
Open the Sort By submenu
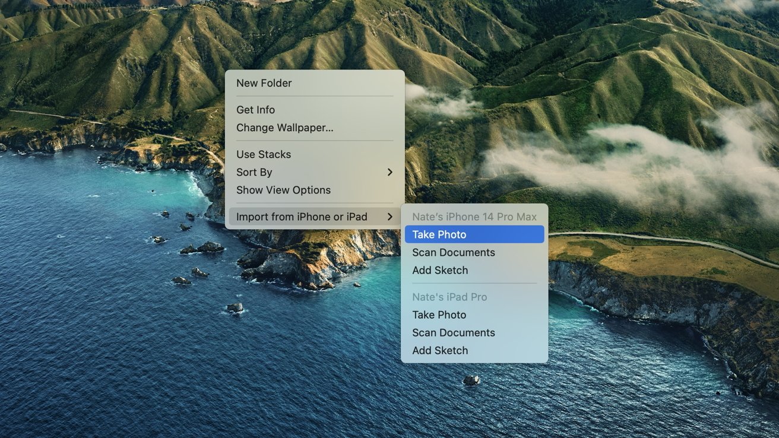[254, 172]
